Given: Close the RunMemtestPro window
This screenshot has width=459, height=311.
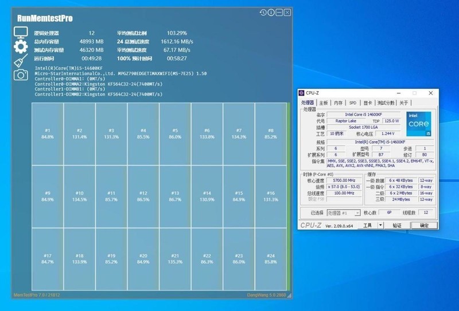Looking at the screenshot, I should tap(287, 12).
